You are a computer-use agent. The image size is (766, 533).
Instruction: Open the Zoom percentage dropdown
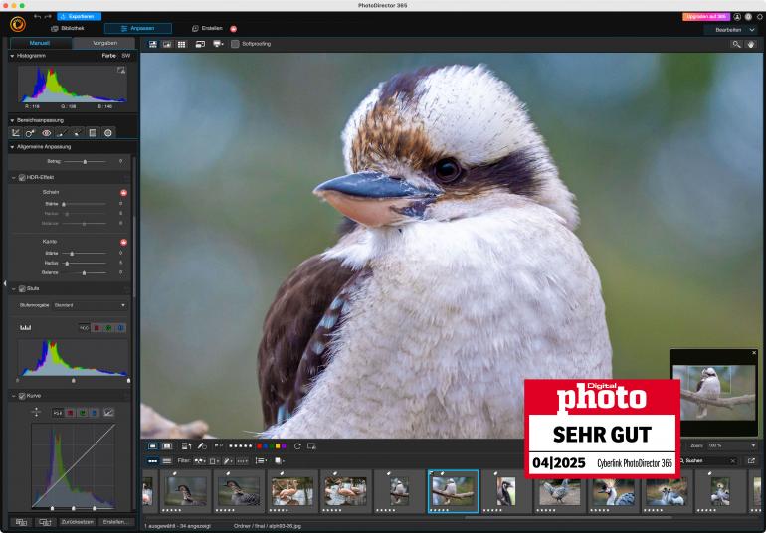click(731, 446)
